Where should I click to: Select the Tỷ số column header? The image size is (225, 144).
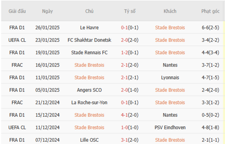pos(130,11)
